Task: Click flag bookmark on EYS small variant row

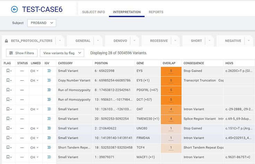Action: [8, 71]
